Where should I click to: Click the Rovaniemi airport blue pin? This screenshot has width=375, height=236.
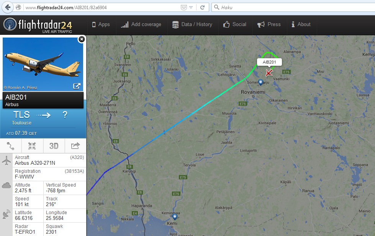click(x=261, y=82)
